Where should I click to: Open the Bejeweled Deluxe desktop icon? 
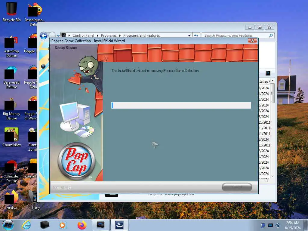[x=12, y=78]
